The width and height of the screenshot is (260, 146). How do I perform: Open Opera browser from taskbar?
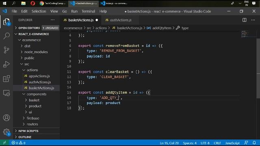[x=32, y=3]
